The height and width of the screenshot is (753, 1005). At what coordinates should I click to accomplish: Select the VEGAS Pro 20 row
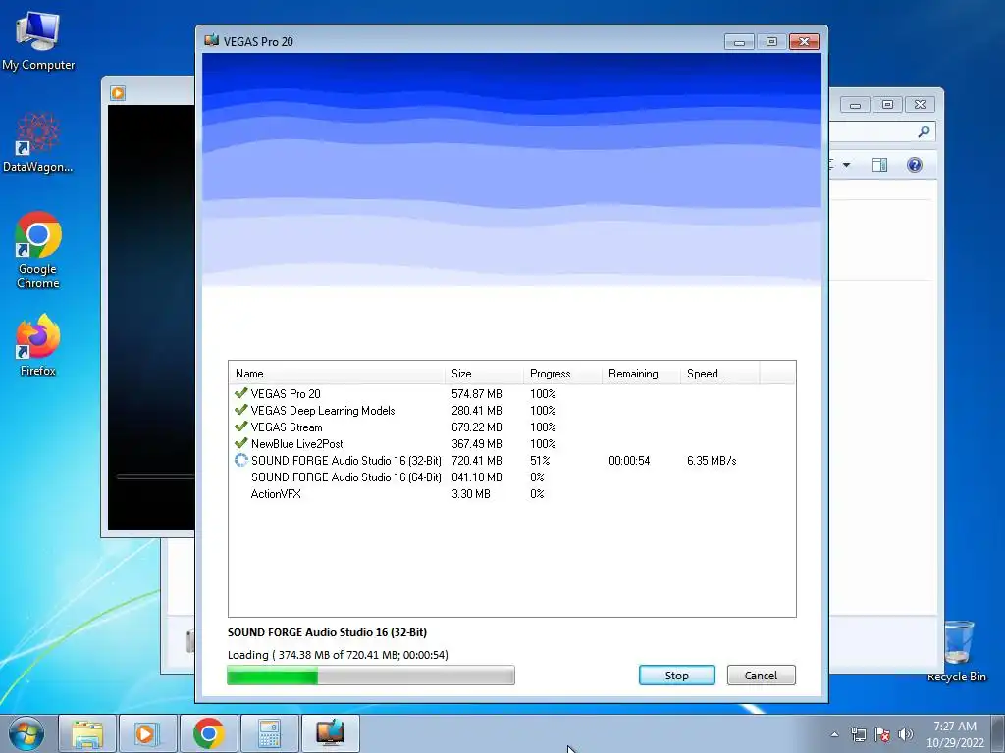point(511,394)
